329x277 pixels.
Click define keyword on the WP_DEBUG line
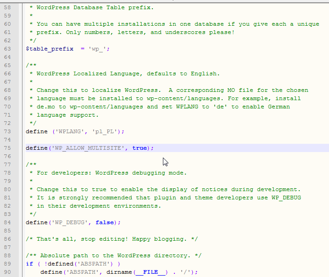(x=37, y=222)
